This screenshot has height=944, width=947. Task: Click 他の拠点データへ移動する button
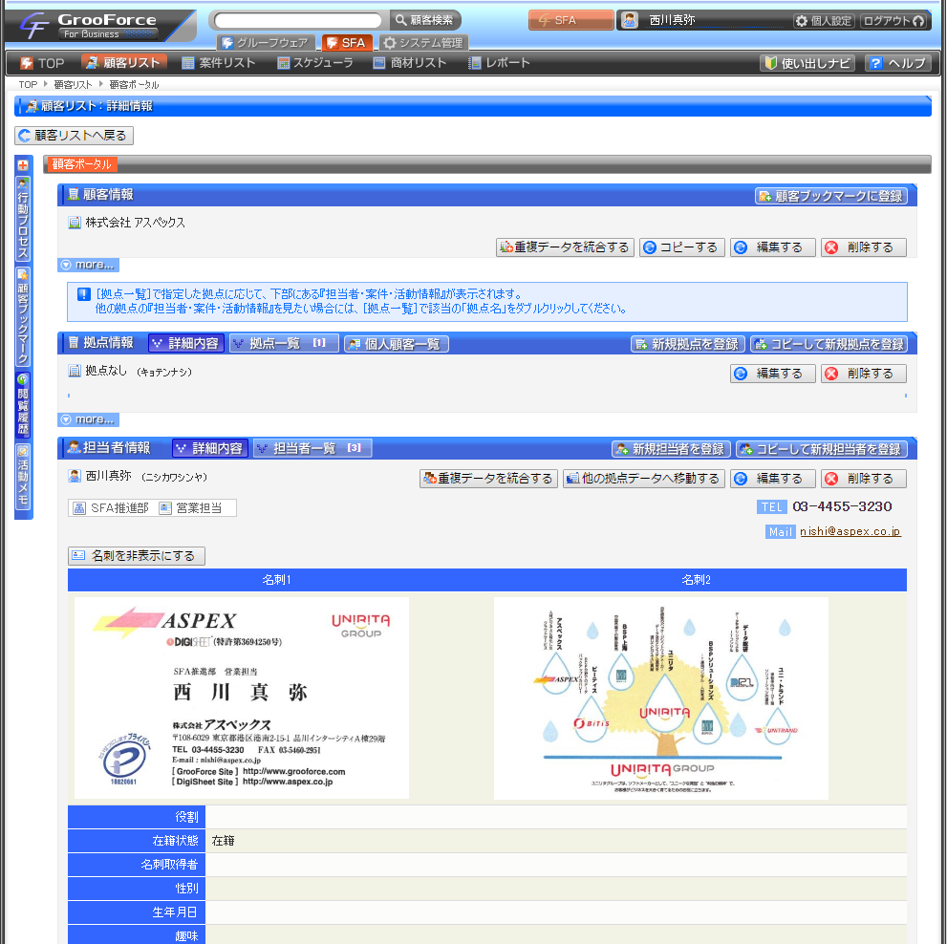[x=644, y=479]
